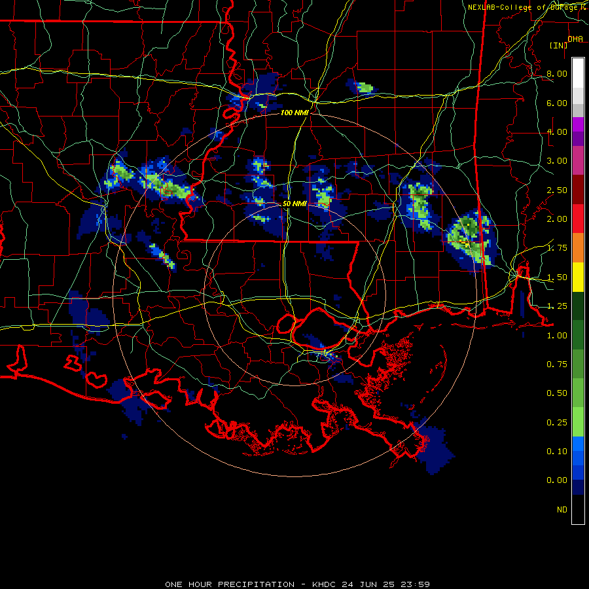Screen dimensions: 589x589
Task: Click the '6.00' legend label
Action: tap(557, 103)
